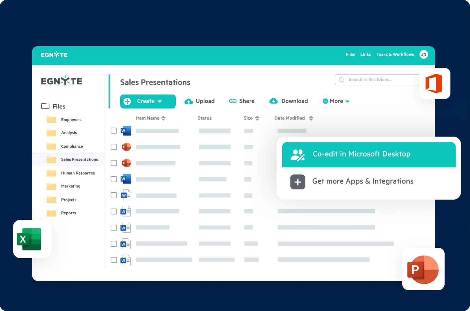Open the Microsoft Office app icon
The image size is (470, 311).
pyautogui.click(x=435, y=83)
